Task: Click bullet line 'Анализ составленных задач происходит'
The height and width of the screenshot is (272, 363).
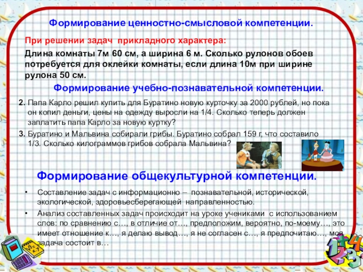Action: (x=187, y=214)
